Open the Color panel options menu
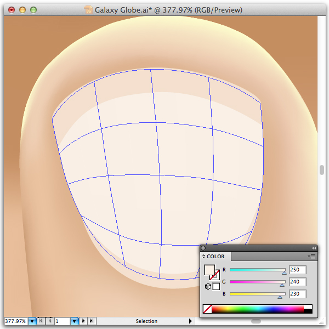Screen dimensions: 329x329 click(311, 256)
